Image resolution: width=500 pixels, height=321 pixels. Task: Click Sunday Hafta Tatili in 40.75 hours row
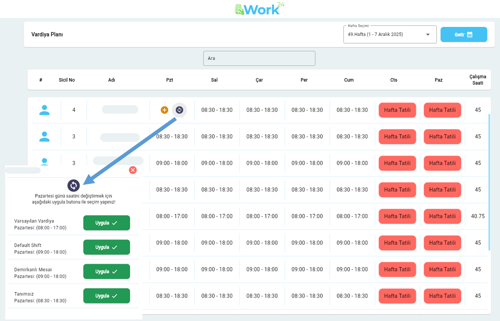pos(442,216)
